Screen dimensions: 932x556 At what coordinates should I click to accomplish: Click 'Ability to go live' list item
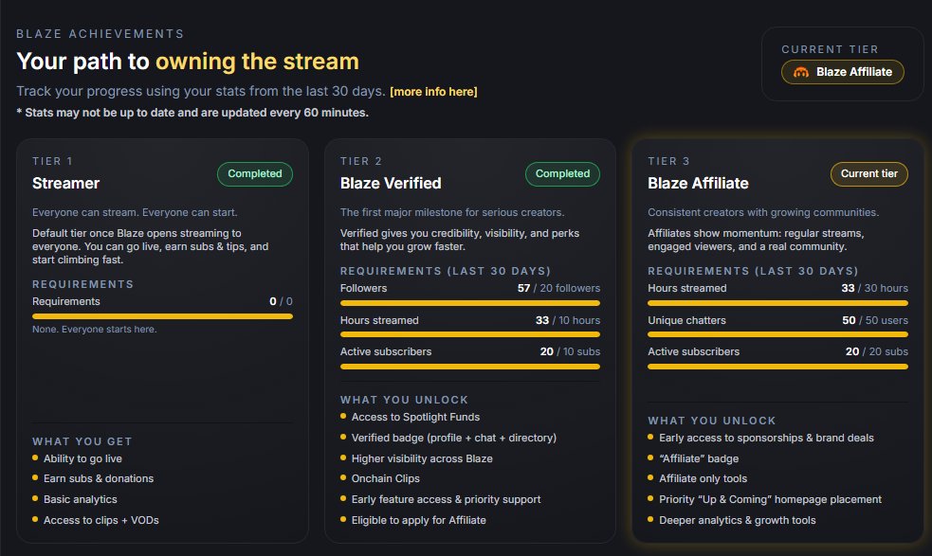tap(82, 458)
